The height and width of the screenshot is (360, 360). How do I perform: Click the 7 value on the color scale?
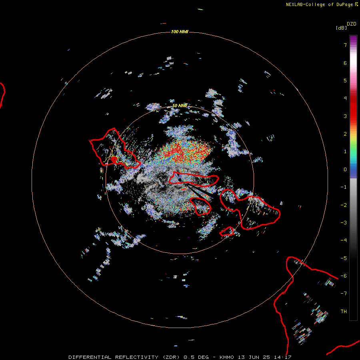click(x=345, y=45)
